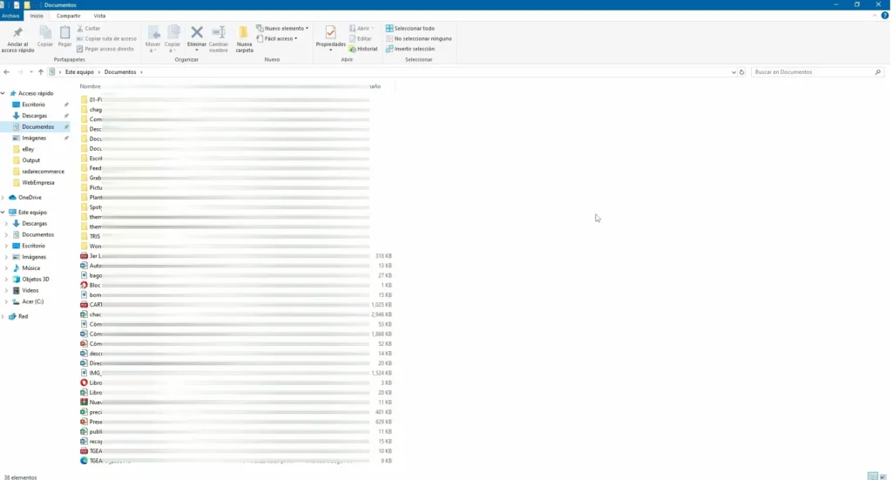Screen dimensions: 892x480
Task: Expand the OneDrive tree node
Action: click(x=3, y=198)
